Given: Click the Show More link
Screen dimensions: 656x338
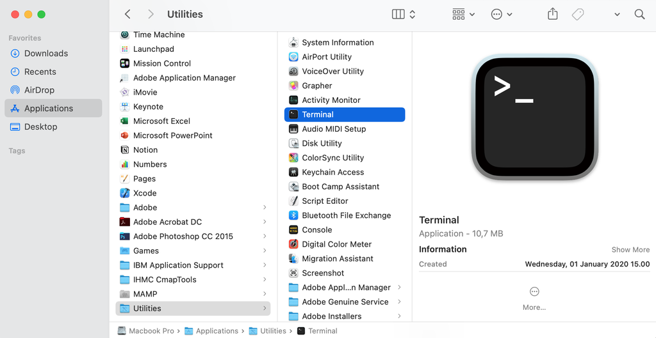Looking at the screenshot, I should (x=630, y=250).
